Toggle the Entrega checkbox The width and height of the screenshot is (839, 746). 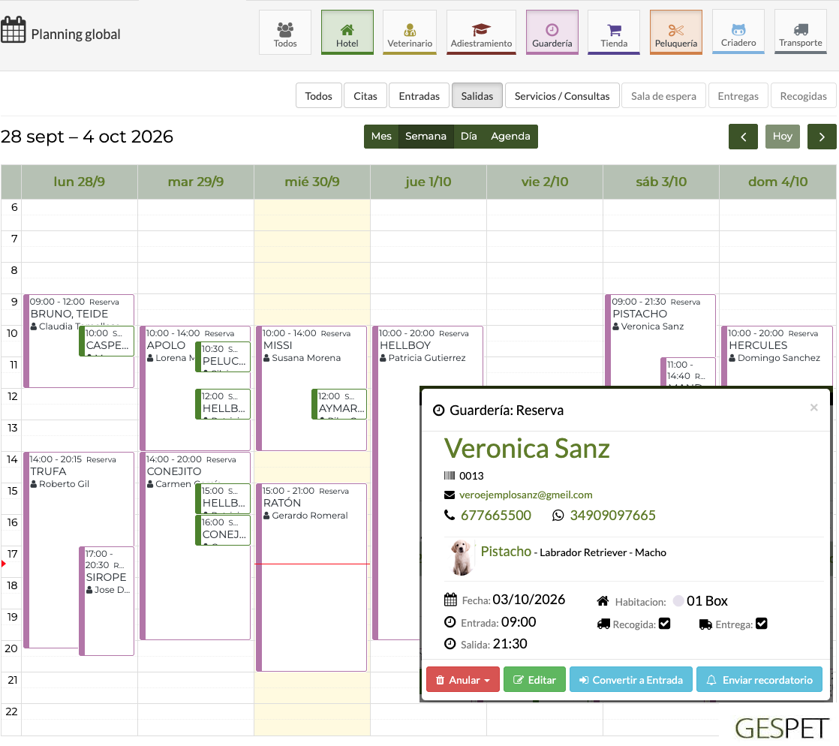pyautogui.click(x=762, y=624)
